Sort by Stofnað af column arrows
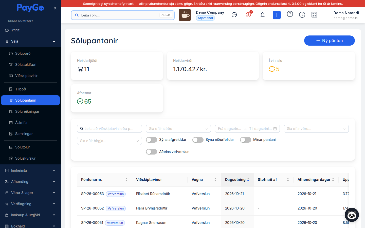The image size is (365, 228). (x=288, y=180)
